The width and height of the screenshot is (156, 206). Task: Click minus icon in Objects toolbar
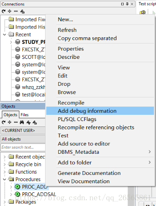[x=16, y=122]
